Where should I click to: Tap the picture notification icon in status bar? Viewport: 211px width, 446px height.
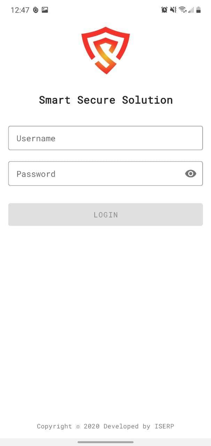tap(45, 10)
